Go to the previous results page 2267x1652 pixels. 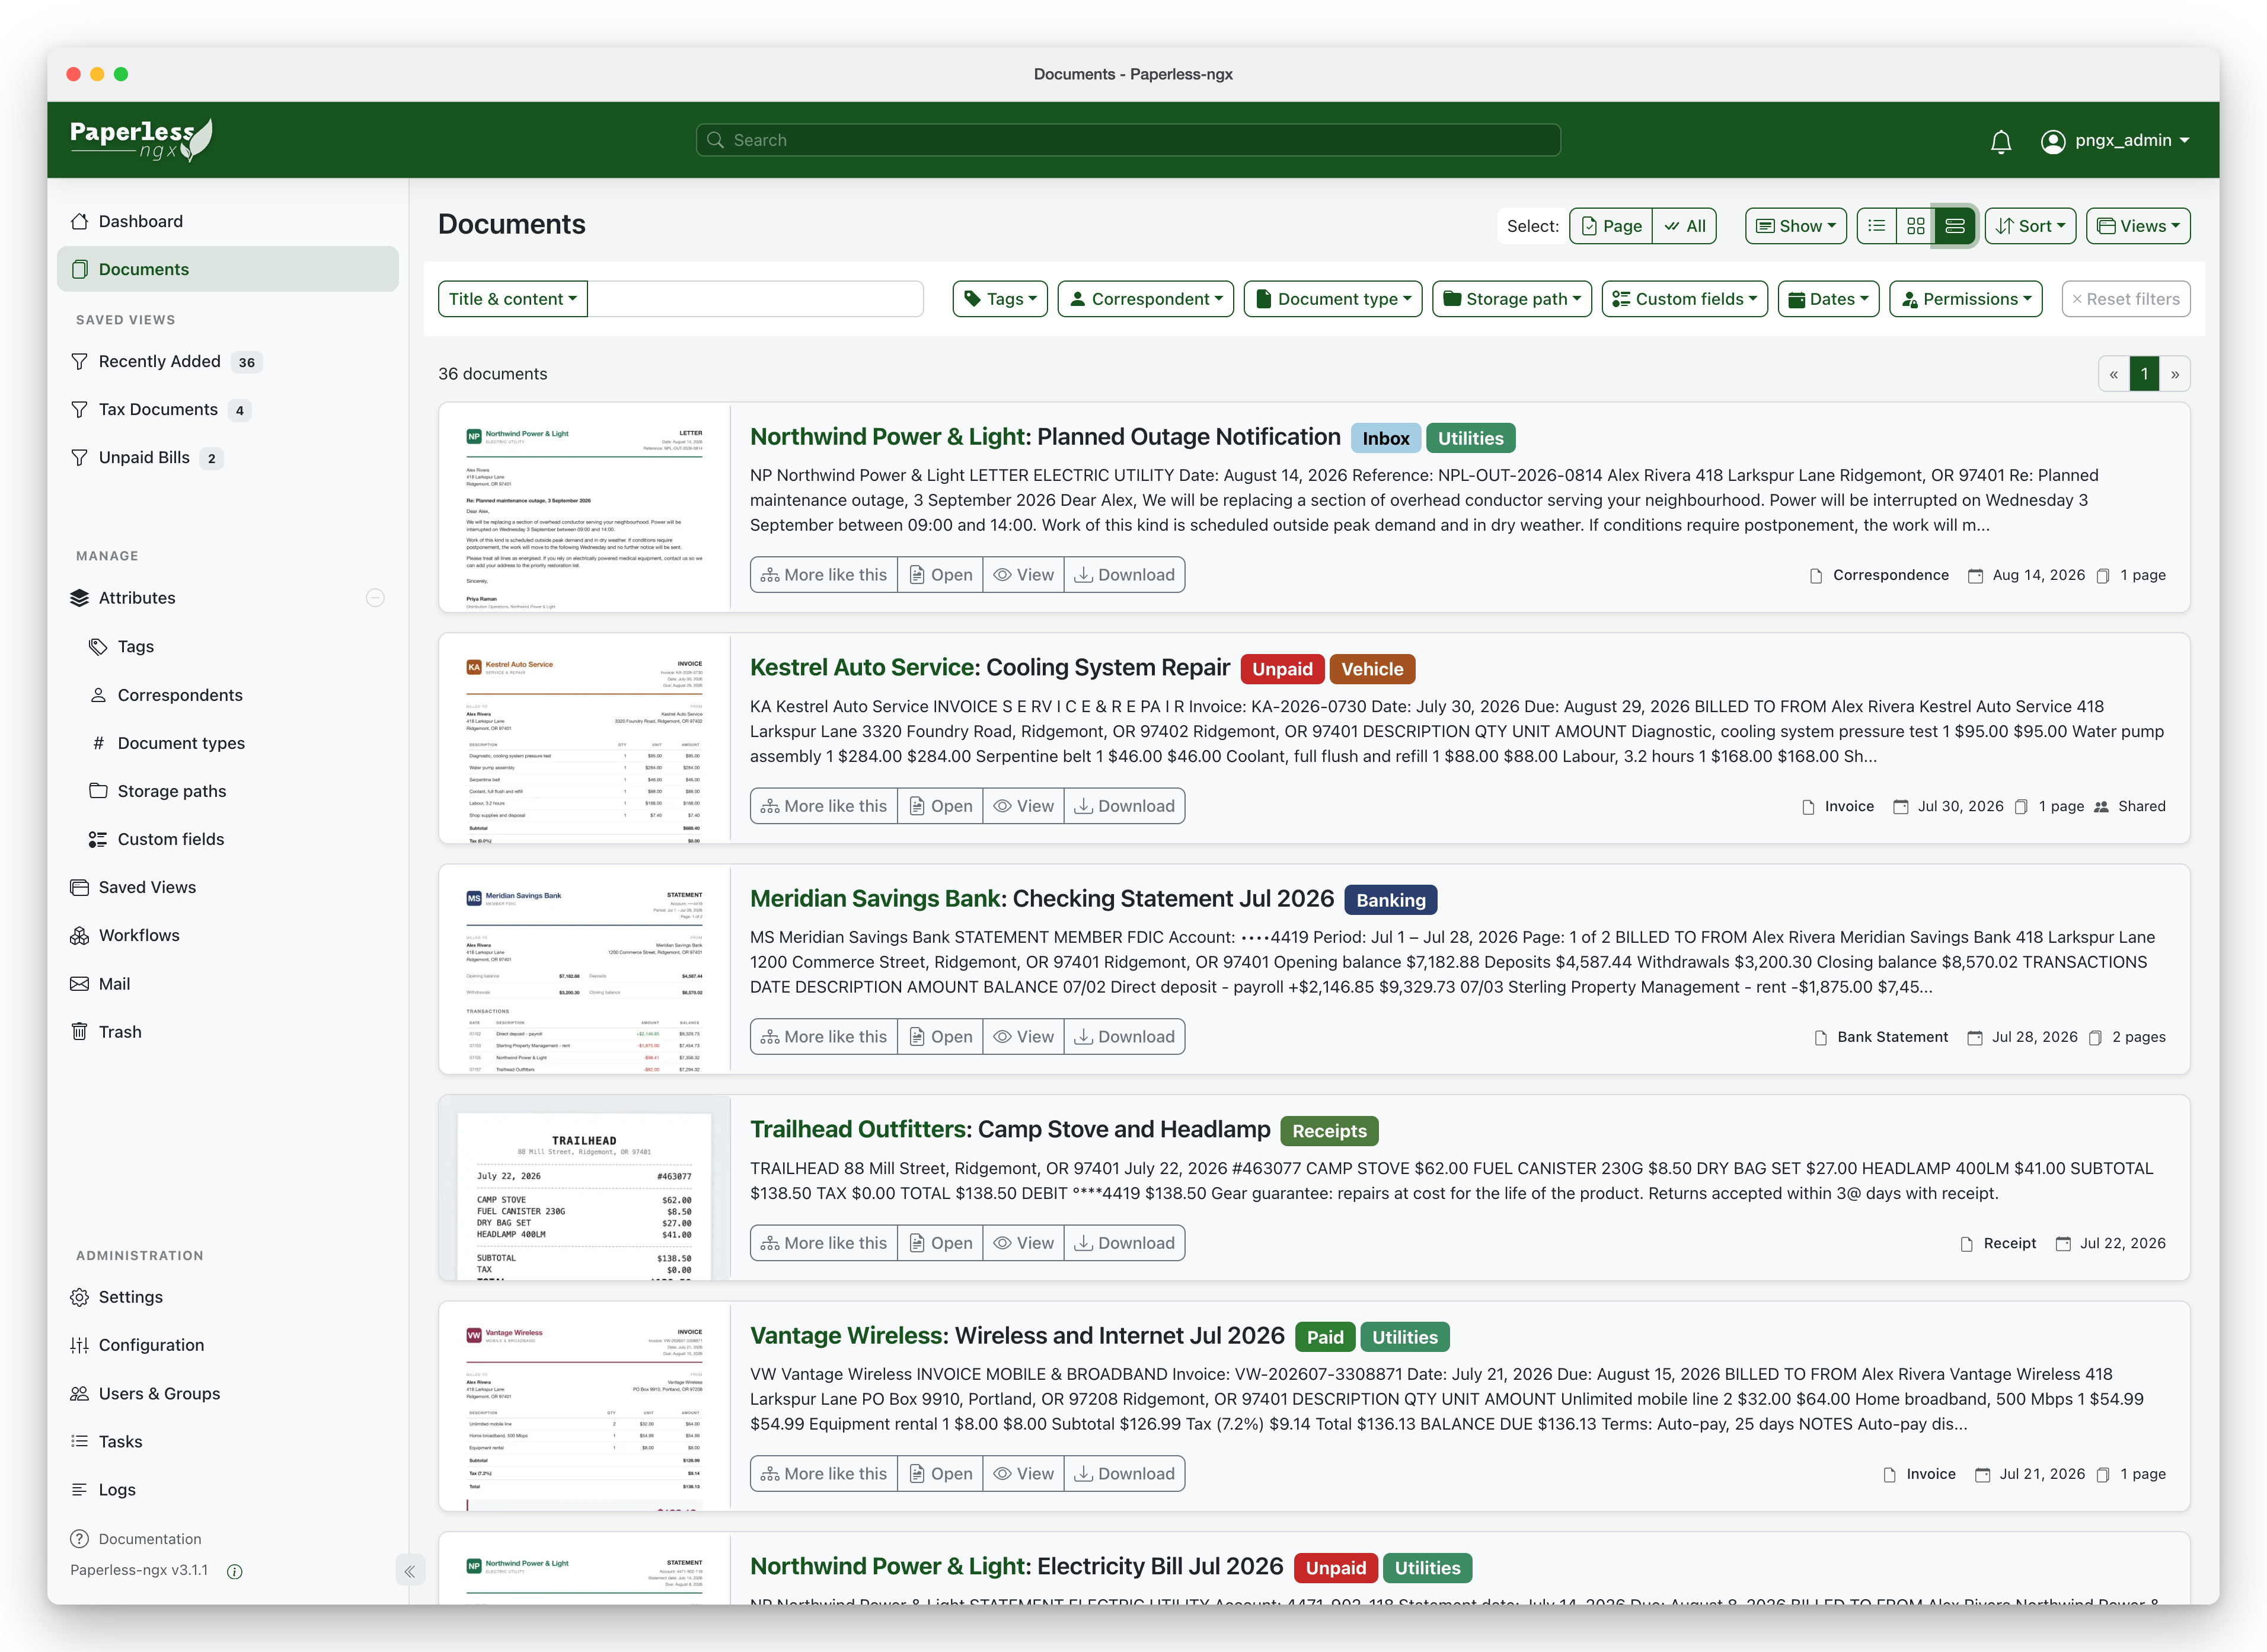(2113, 374)
